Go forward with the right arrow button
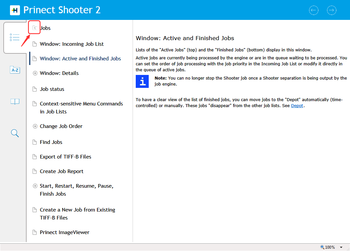The image size is (350, 251). (331, 10)
